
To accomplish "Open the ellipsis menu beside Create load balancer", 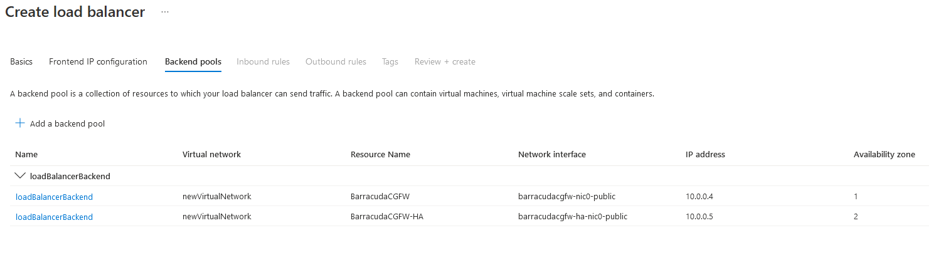I will (165, 12).
